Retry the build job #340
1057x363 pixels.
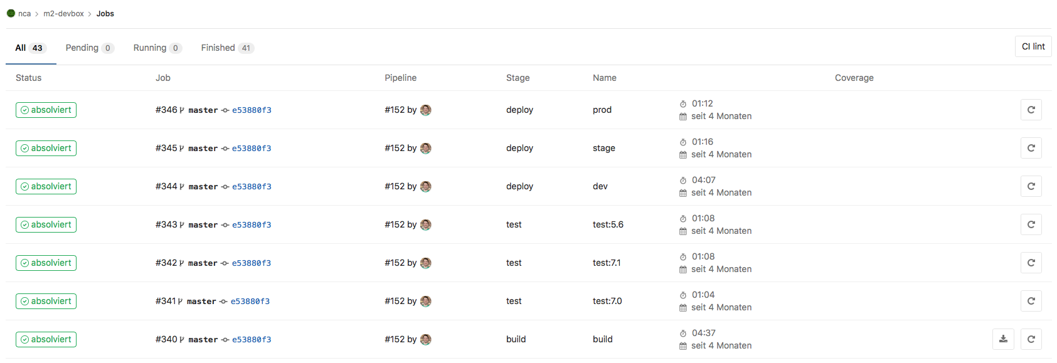point(1031,339)
